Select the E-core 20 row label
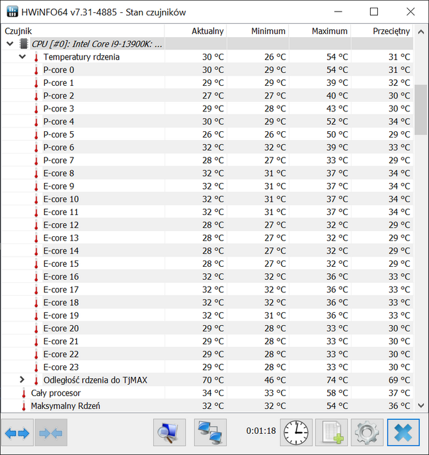The width and height of the screenshot is (429, 455). pos(61,328)
